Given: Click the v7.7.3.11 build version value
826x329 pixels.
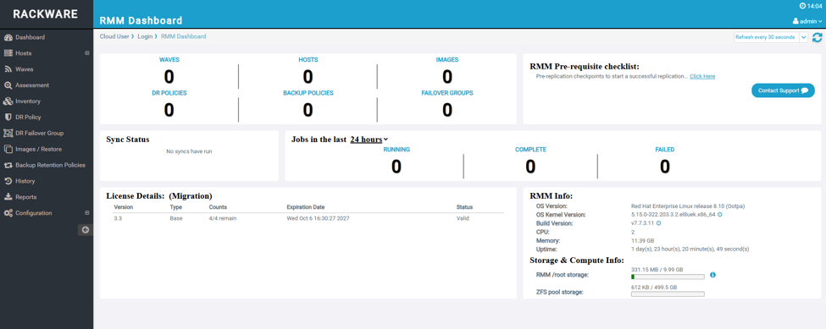Looking at the screenshot, I should 642,223.
